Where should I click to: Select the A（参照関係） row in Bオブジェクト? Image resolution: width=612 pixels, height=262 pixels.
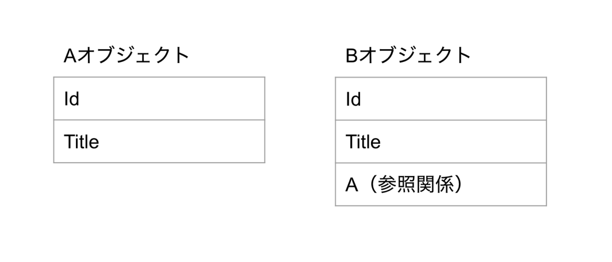pyautogui.click(x=441, y=184)
